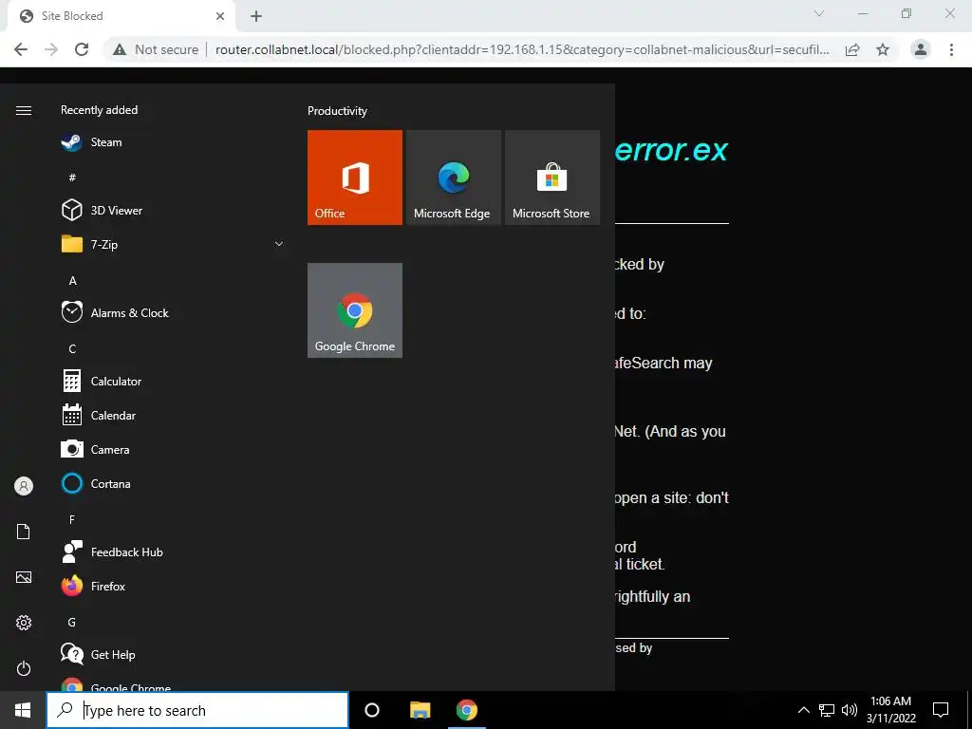Open File Explorer from taskbar
The height and width of the screenshot is (729, 972).
coord(420,710)
